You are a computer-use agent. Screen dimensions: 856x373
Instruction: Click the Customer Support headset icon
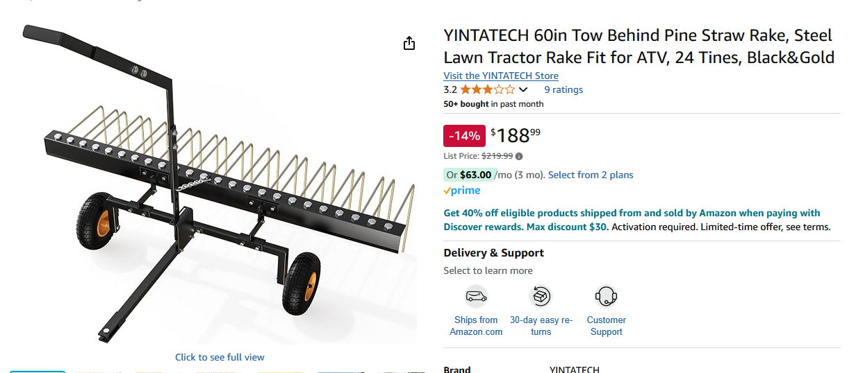[x=606, y=297]
